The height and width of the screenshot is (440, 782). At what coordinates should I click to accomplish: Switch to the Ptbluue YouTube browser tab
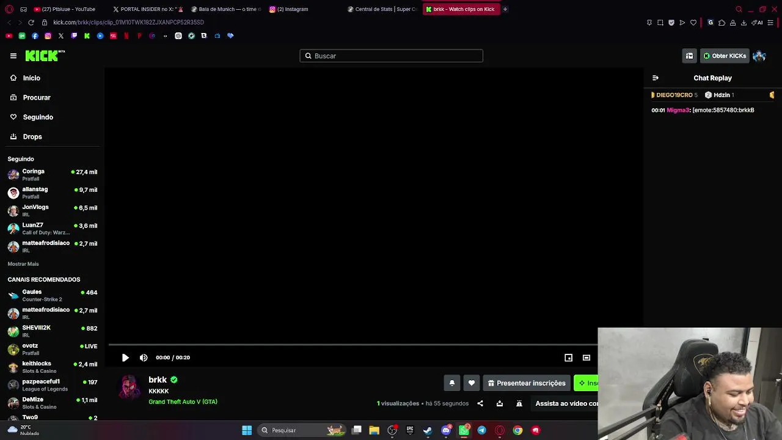pos(68,9)
